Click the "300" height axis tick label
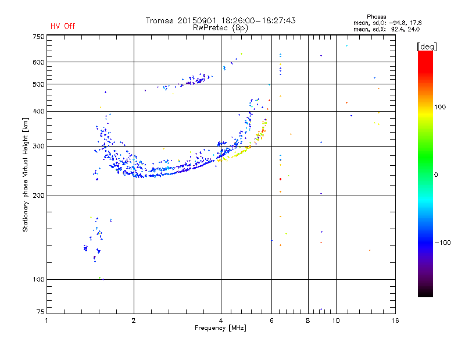This screenshot has width=465, height=349. coord(38,146)
